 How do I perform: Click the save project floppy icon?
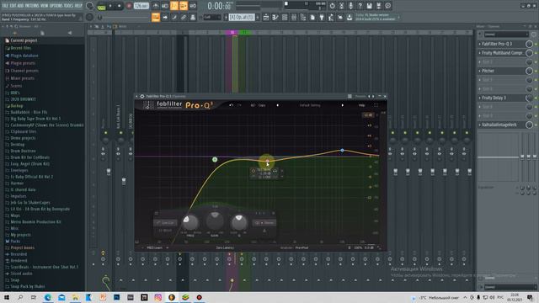(x=369, y=6)
